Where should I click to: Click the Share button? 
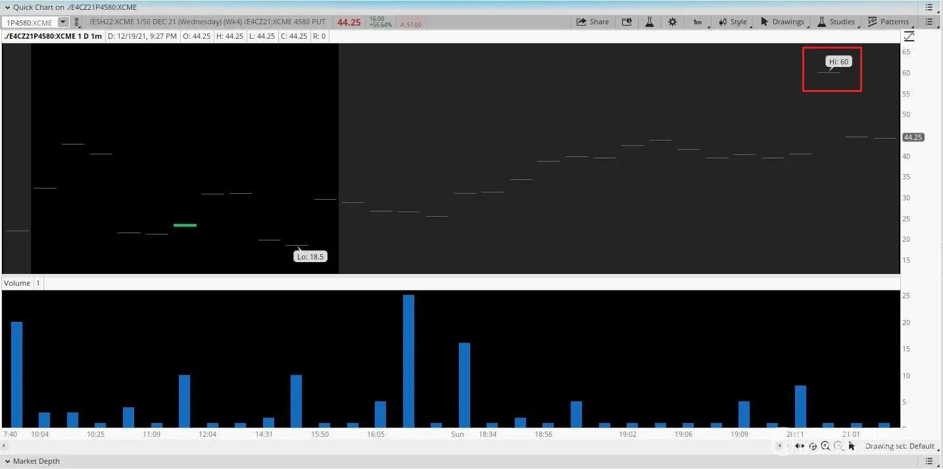click(592, 22)
